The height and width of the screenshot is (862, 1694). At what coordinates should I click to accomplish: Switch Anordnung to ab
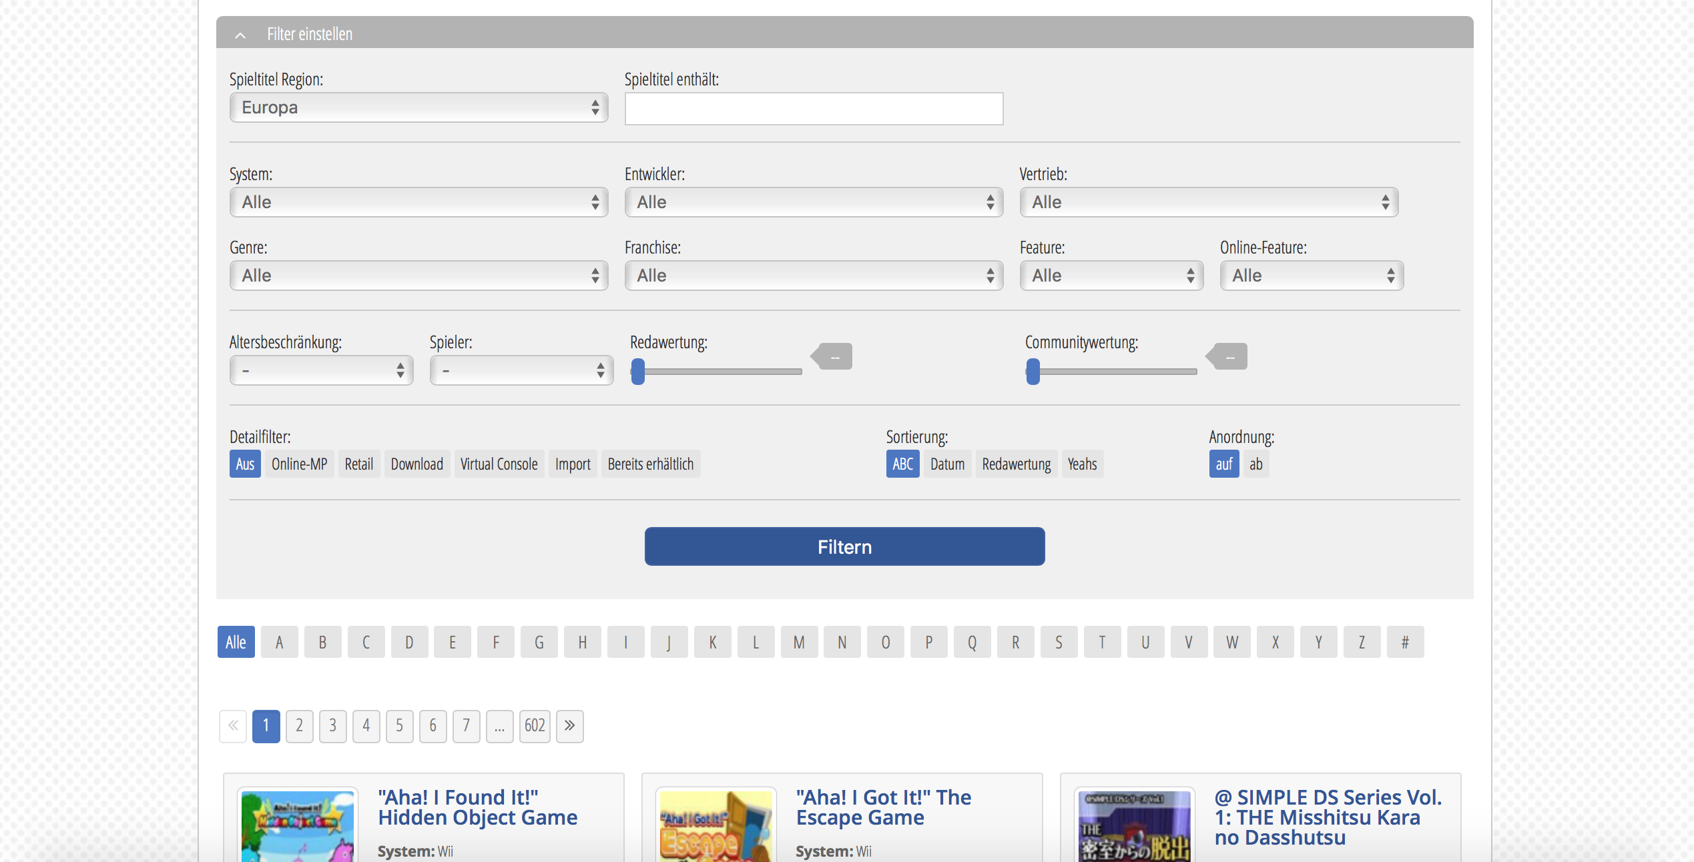tap(1255, 464)
